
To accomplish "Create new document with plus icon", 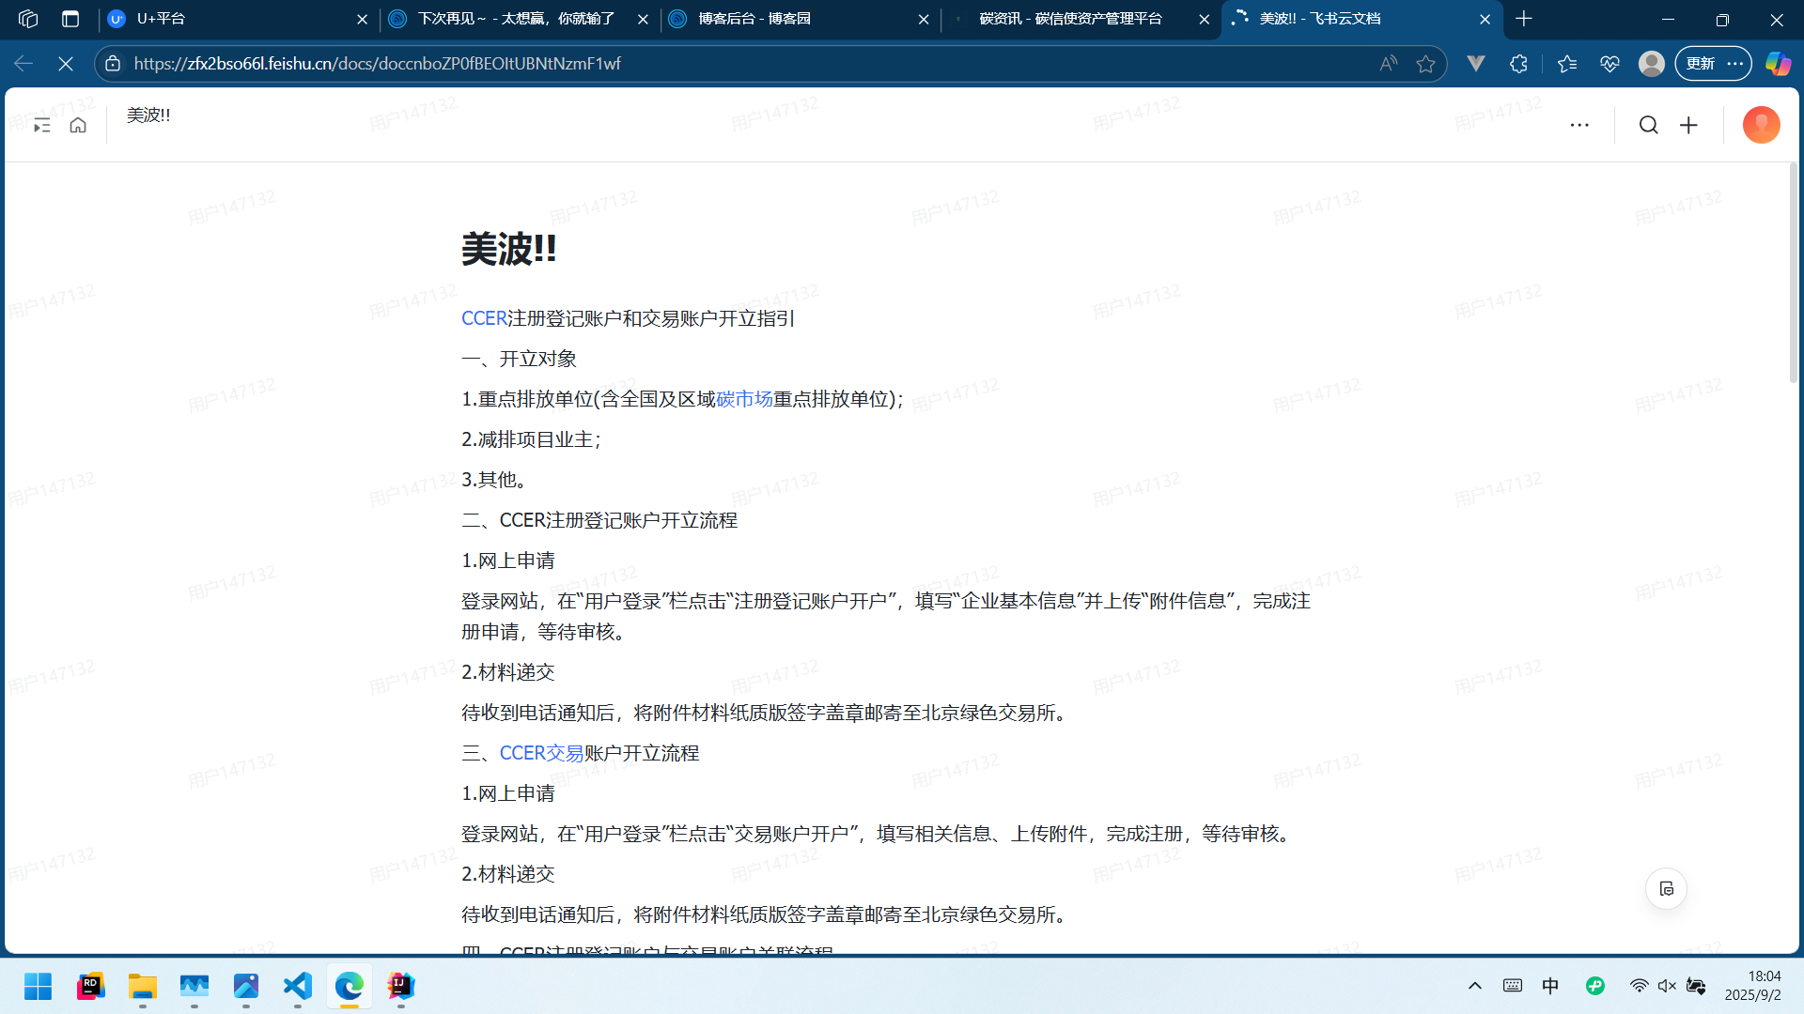I will tap(1688, 125).
